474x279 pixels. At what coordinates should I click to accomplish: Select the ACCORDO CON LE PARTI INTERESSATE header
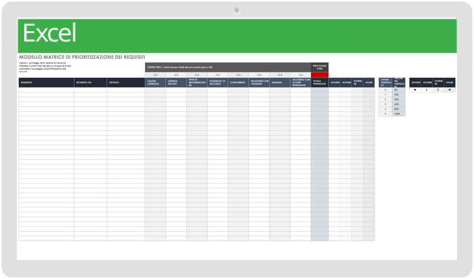click(301, 83)
